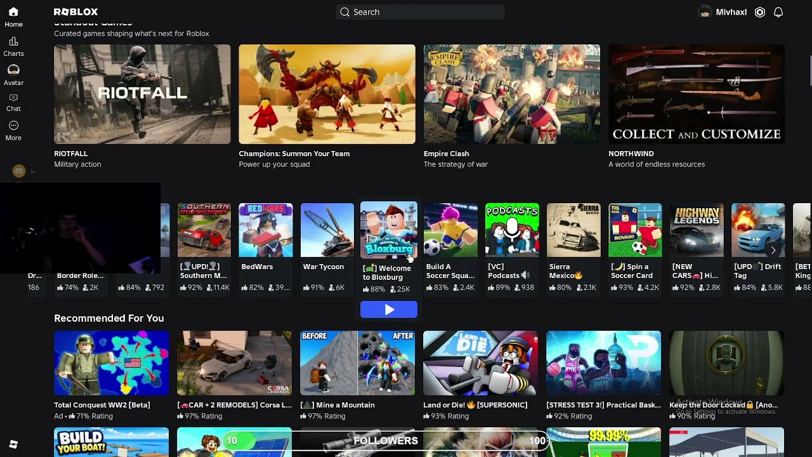The width and height of the screenshot is (812, 457).
Task: Open the Mivhaxl profile in the top bar
Action: [723, 12]
